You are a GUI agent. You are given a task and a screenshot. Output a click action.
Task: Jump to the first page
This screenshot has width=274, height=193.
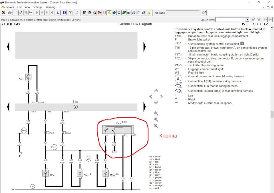(x=37, y=13)
